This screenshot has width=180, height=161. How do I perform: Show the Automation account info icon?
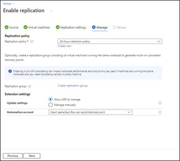(160, 112)
